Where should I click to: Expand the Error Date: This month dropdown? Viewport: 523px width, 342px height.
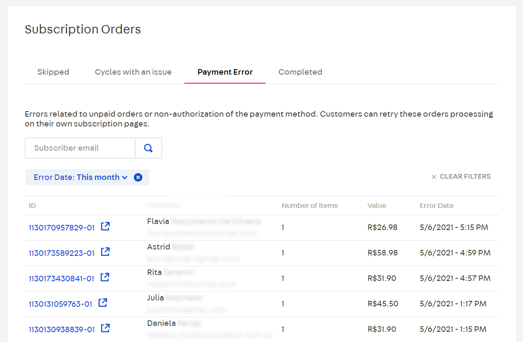click(x=81, y=177)
